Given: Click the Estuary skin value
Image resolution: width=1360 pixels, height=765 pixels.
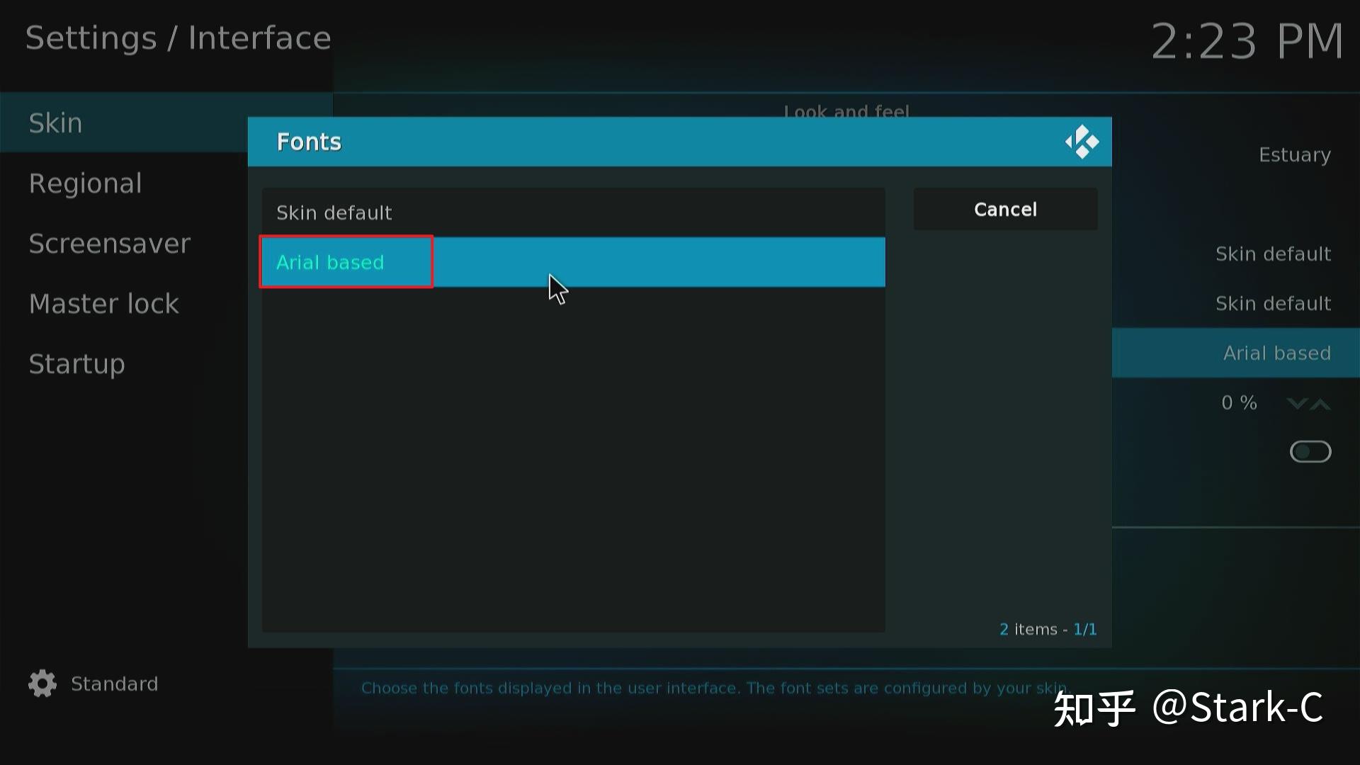Looking at the screenshot, I should tap(1294, 155).
